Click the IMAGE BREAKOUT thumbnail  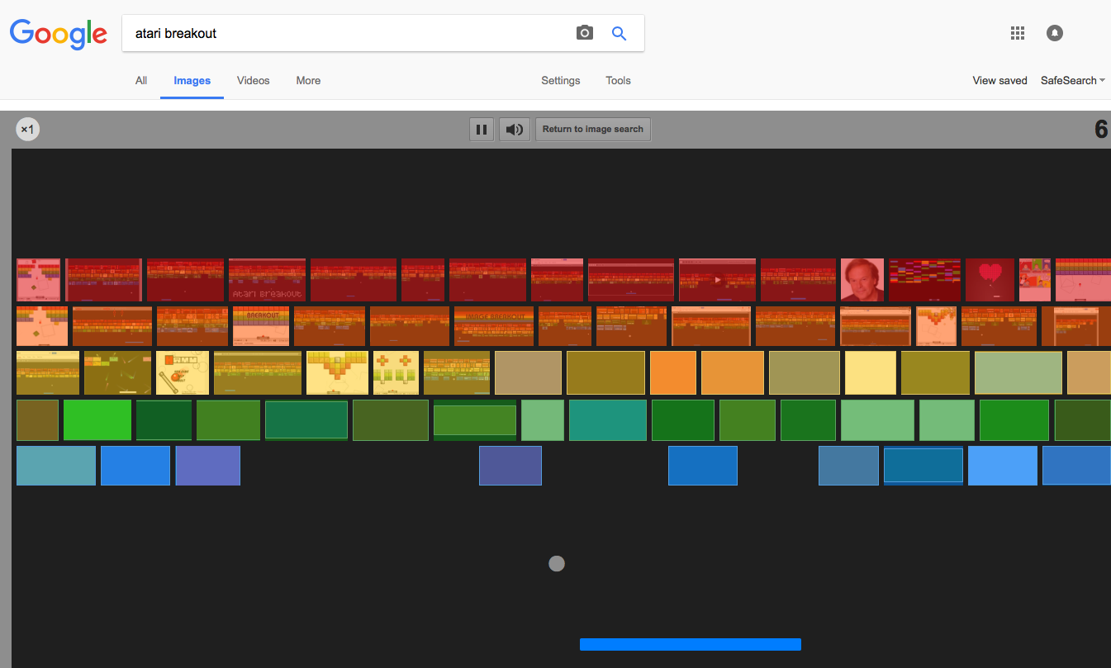[494, 326]
